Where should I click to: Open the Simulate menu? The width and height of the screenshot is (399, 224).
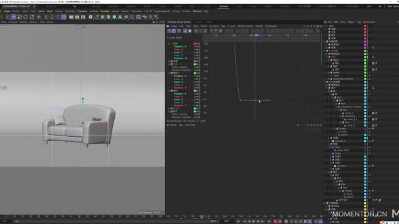click(x=105, y=11)
